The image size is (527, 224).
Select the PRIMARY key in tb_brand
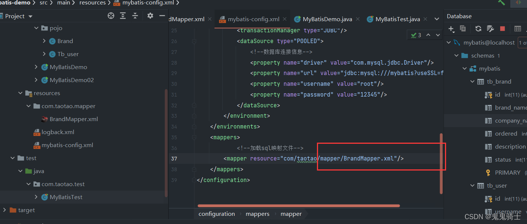[507, 172]
